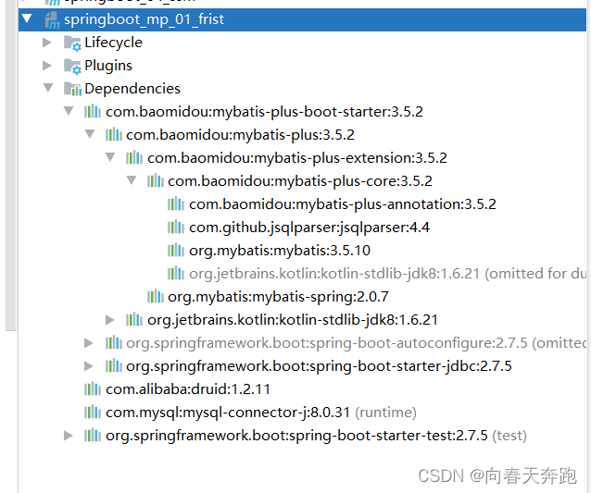The image size is (591, 493).
Task: Expand spring-boot-autoconfigure:2.7.5 node
Action: point(89,343)
